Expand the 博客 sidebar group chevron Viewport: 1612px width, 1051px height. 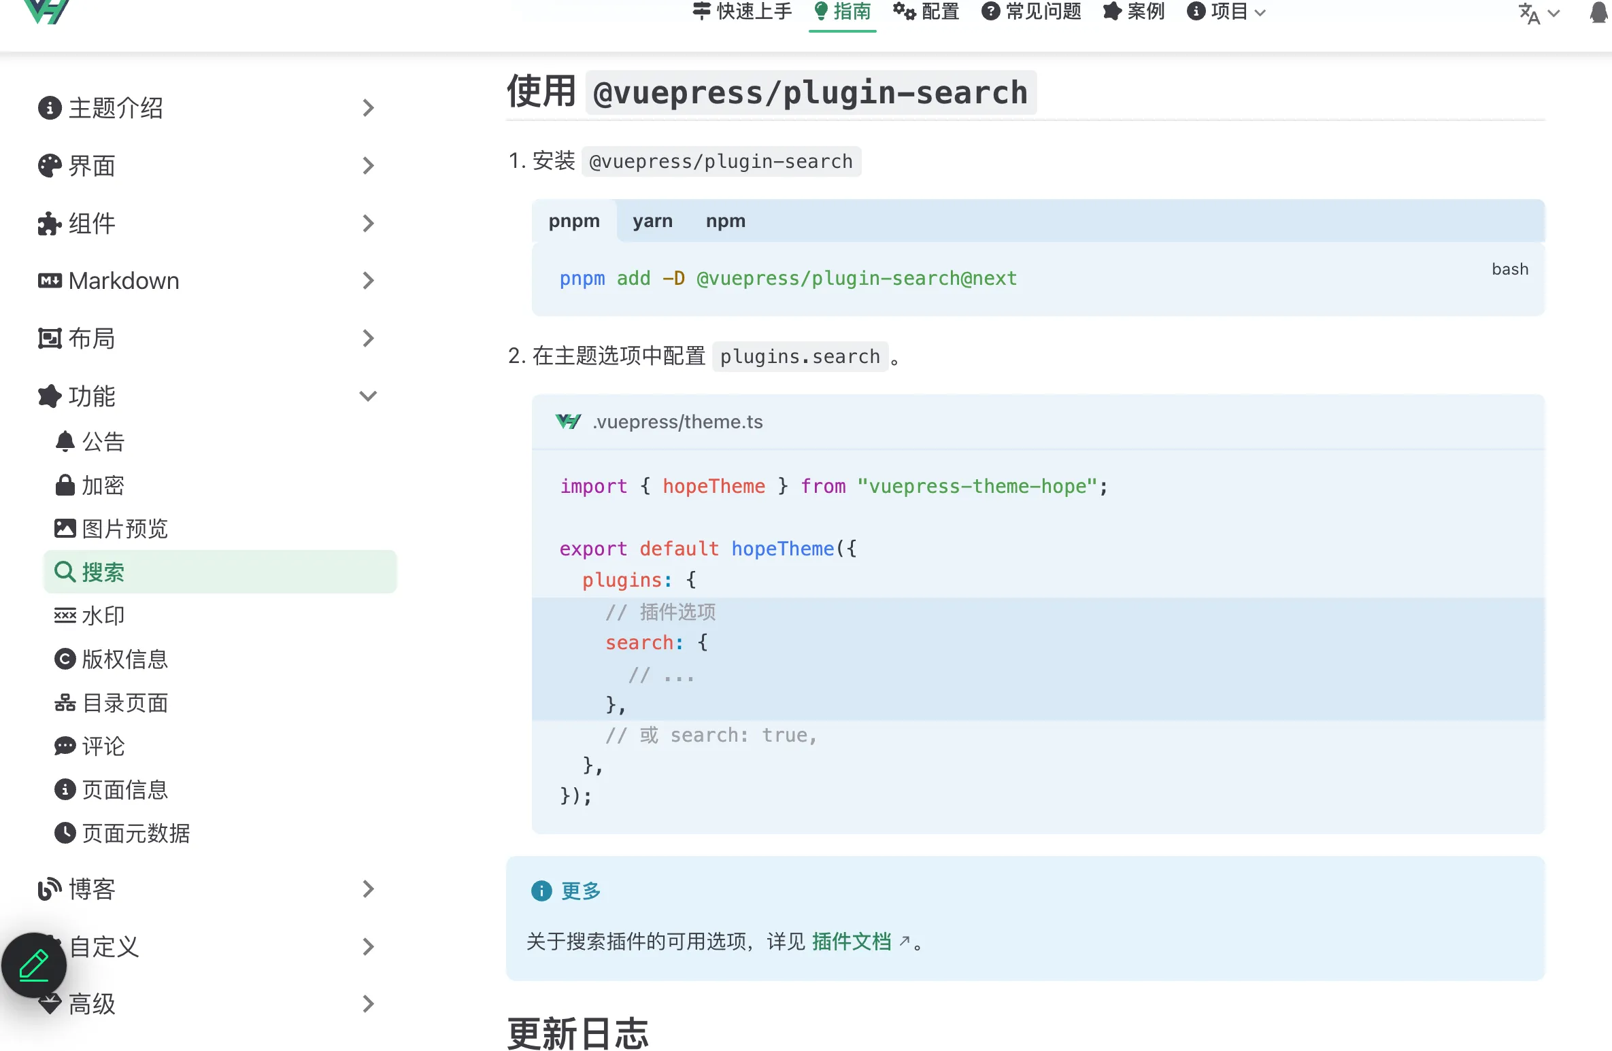(368, 889)
